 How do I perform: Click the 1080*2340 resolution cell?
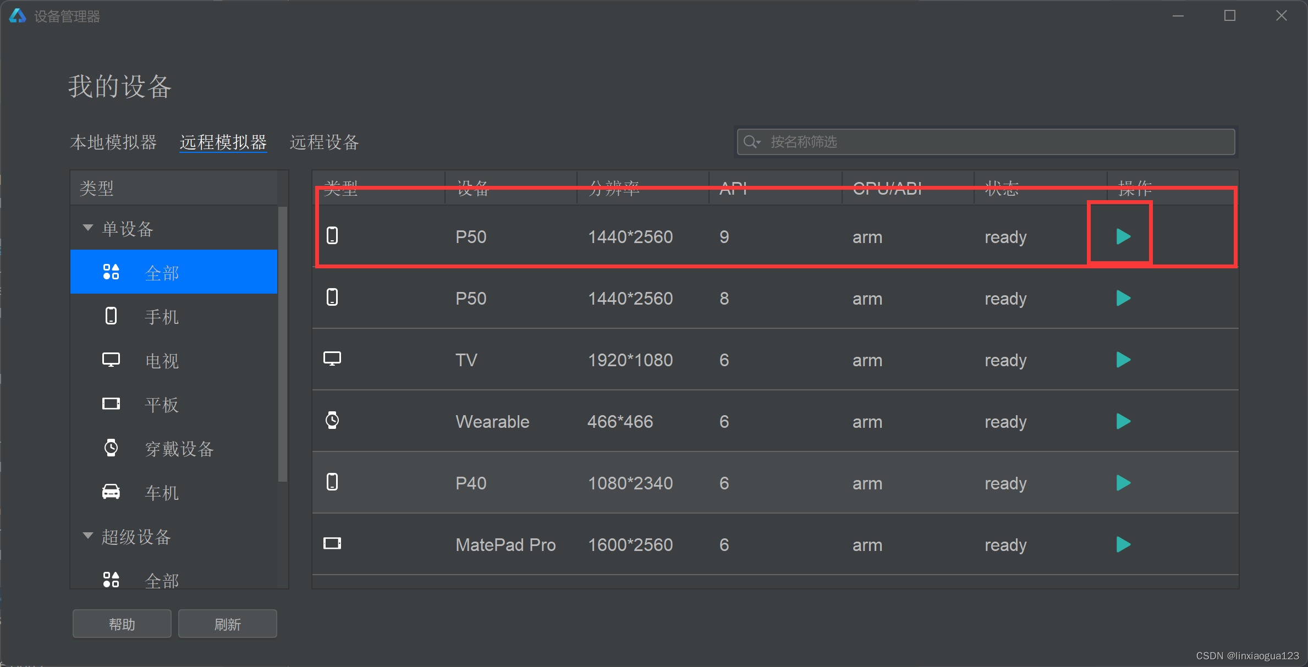(x=630, y=483)
